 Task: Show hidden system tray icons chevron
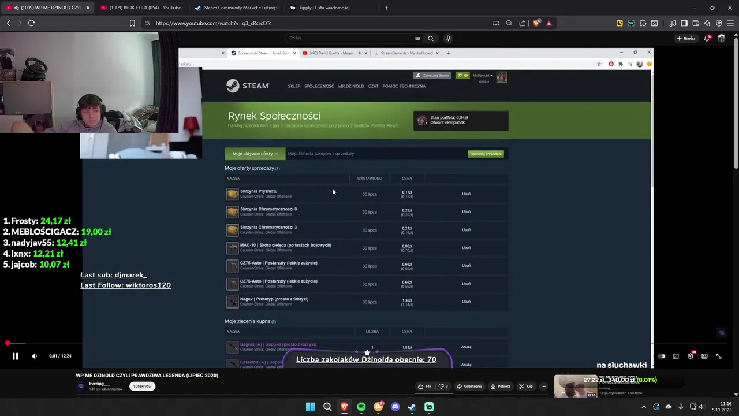pos(644,407)
